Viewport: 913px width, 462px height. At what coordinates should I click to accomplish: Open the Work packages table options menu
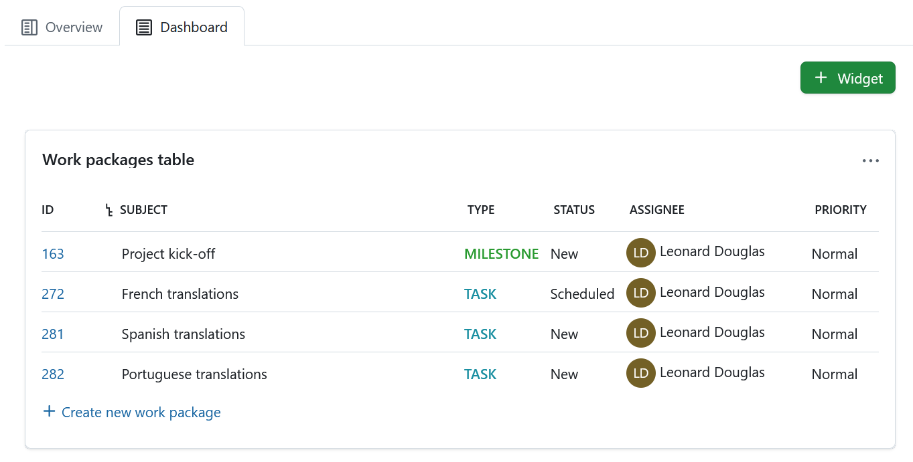pyautogui.click(x=870, y=160)
